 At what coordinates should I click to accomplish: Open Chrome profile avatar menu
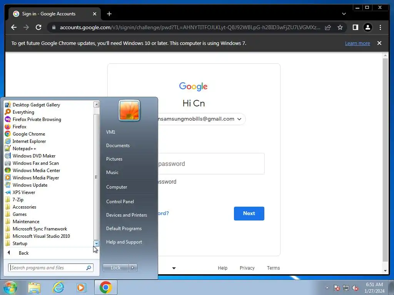point(368,27)
